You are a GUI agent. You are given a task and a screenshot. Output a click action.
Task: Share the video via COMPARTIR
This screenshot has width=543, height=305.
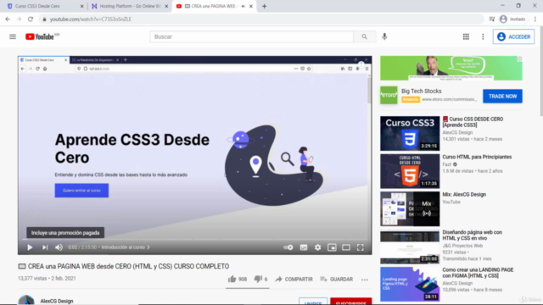[294, 279]
